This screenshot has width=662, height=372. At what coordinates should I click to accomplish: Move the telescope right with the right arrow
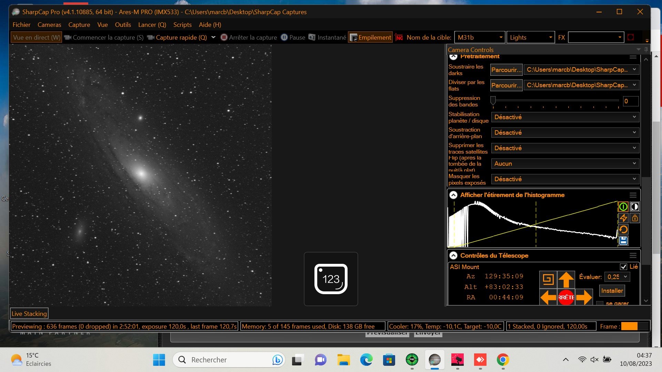coord(584,297)
